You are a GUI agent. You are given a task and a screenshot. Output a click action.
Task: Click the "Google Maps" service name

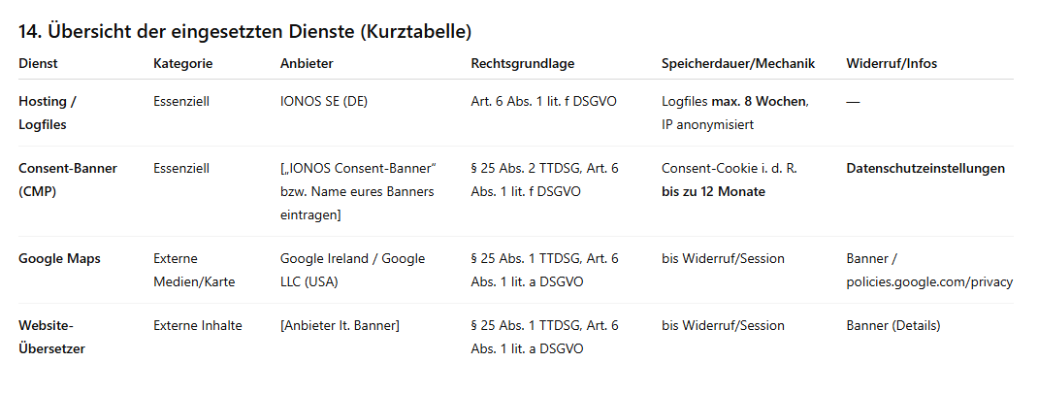(x=59, y=259)
